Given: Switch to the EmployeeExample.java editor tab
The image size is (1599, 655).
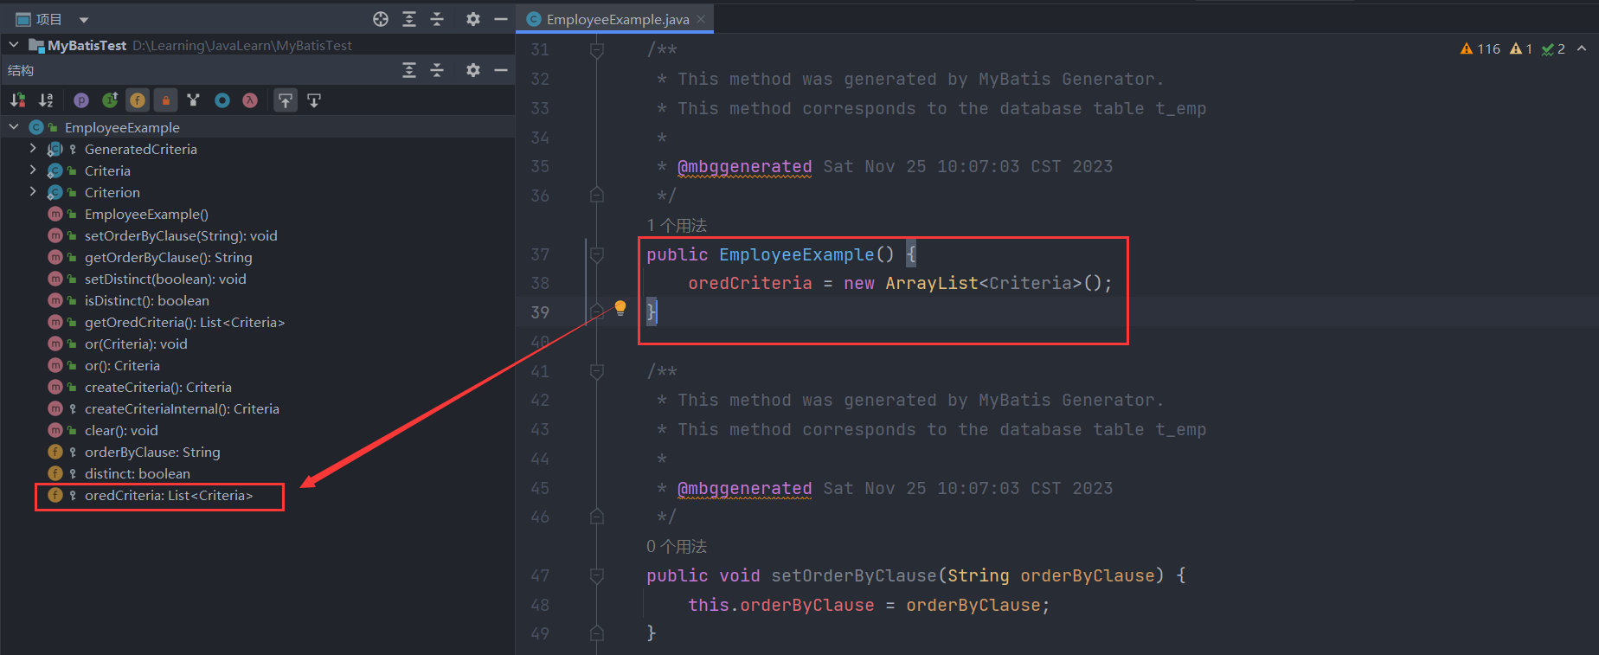Looking at the screenshot, I should point(617,19).
